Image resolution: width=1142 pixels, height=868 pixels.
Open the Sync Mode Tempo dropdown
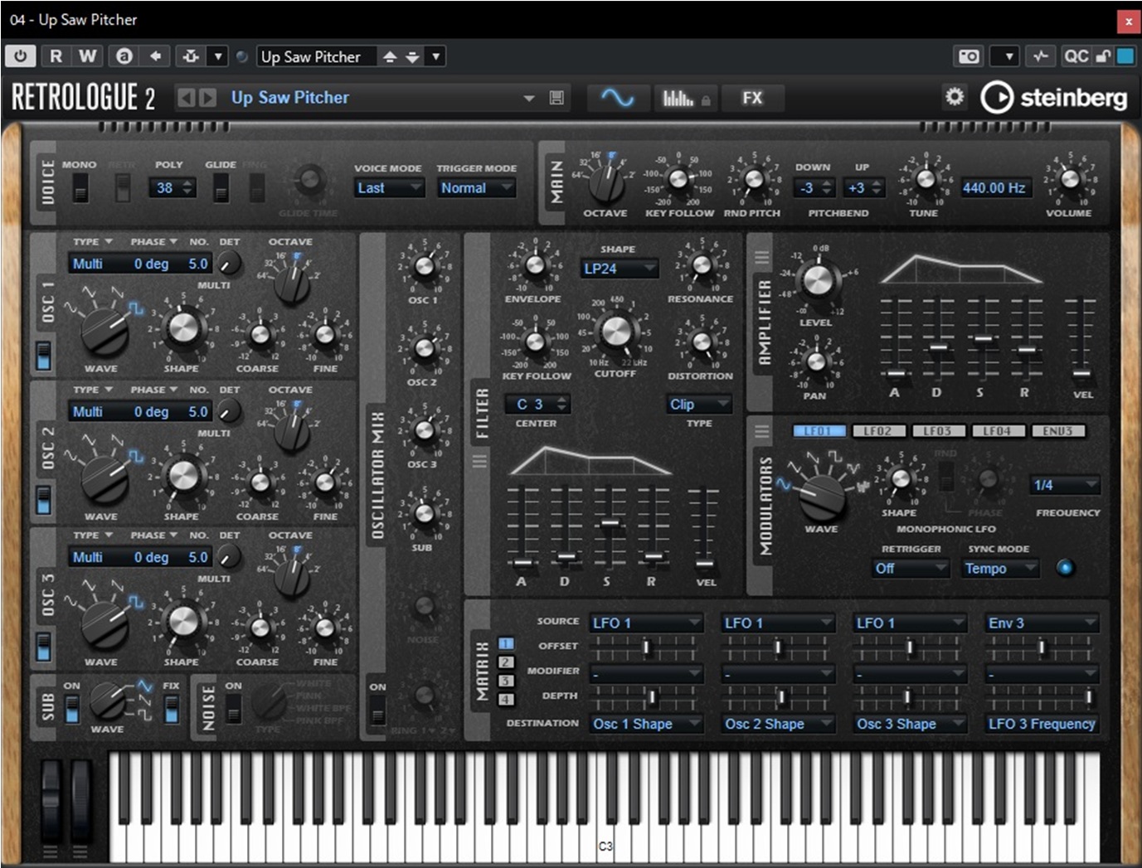[999, 569]
